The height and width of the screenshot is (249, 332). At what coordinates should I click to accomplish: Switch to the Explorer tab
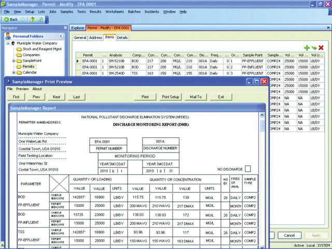(x=78, y=27)
